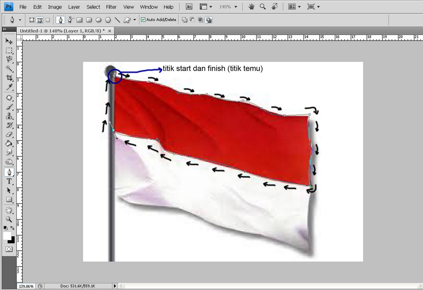This screenshot has height=290, width=423.
Task: Select the Horizontal Type tool
Action: point(9,181)
